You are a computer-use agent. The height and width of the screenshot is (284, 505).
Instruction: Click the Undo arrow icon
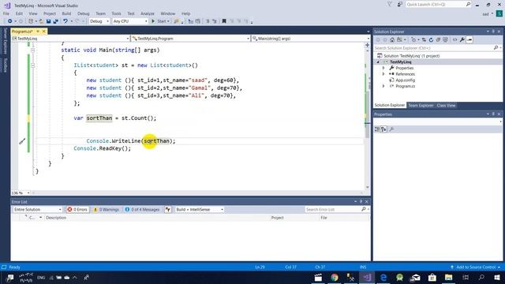click(65, 21)
